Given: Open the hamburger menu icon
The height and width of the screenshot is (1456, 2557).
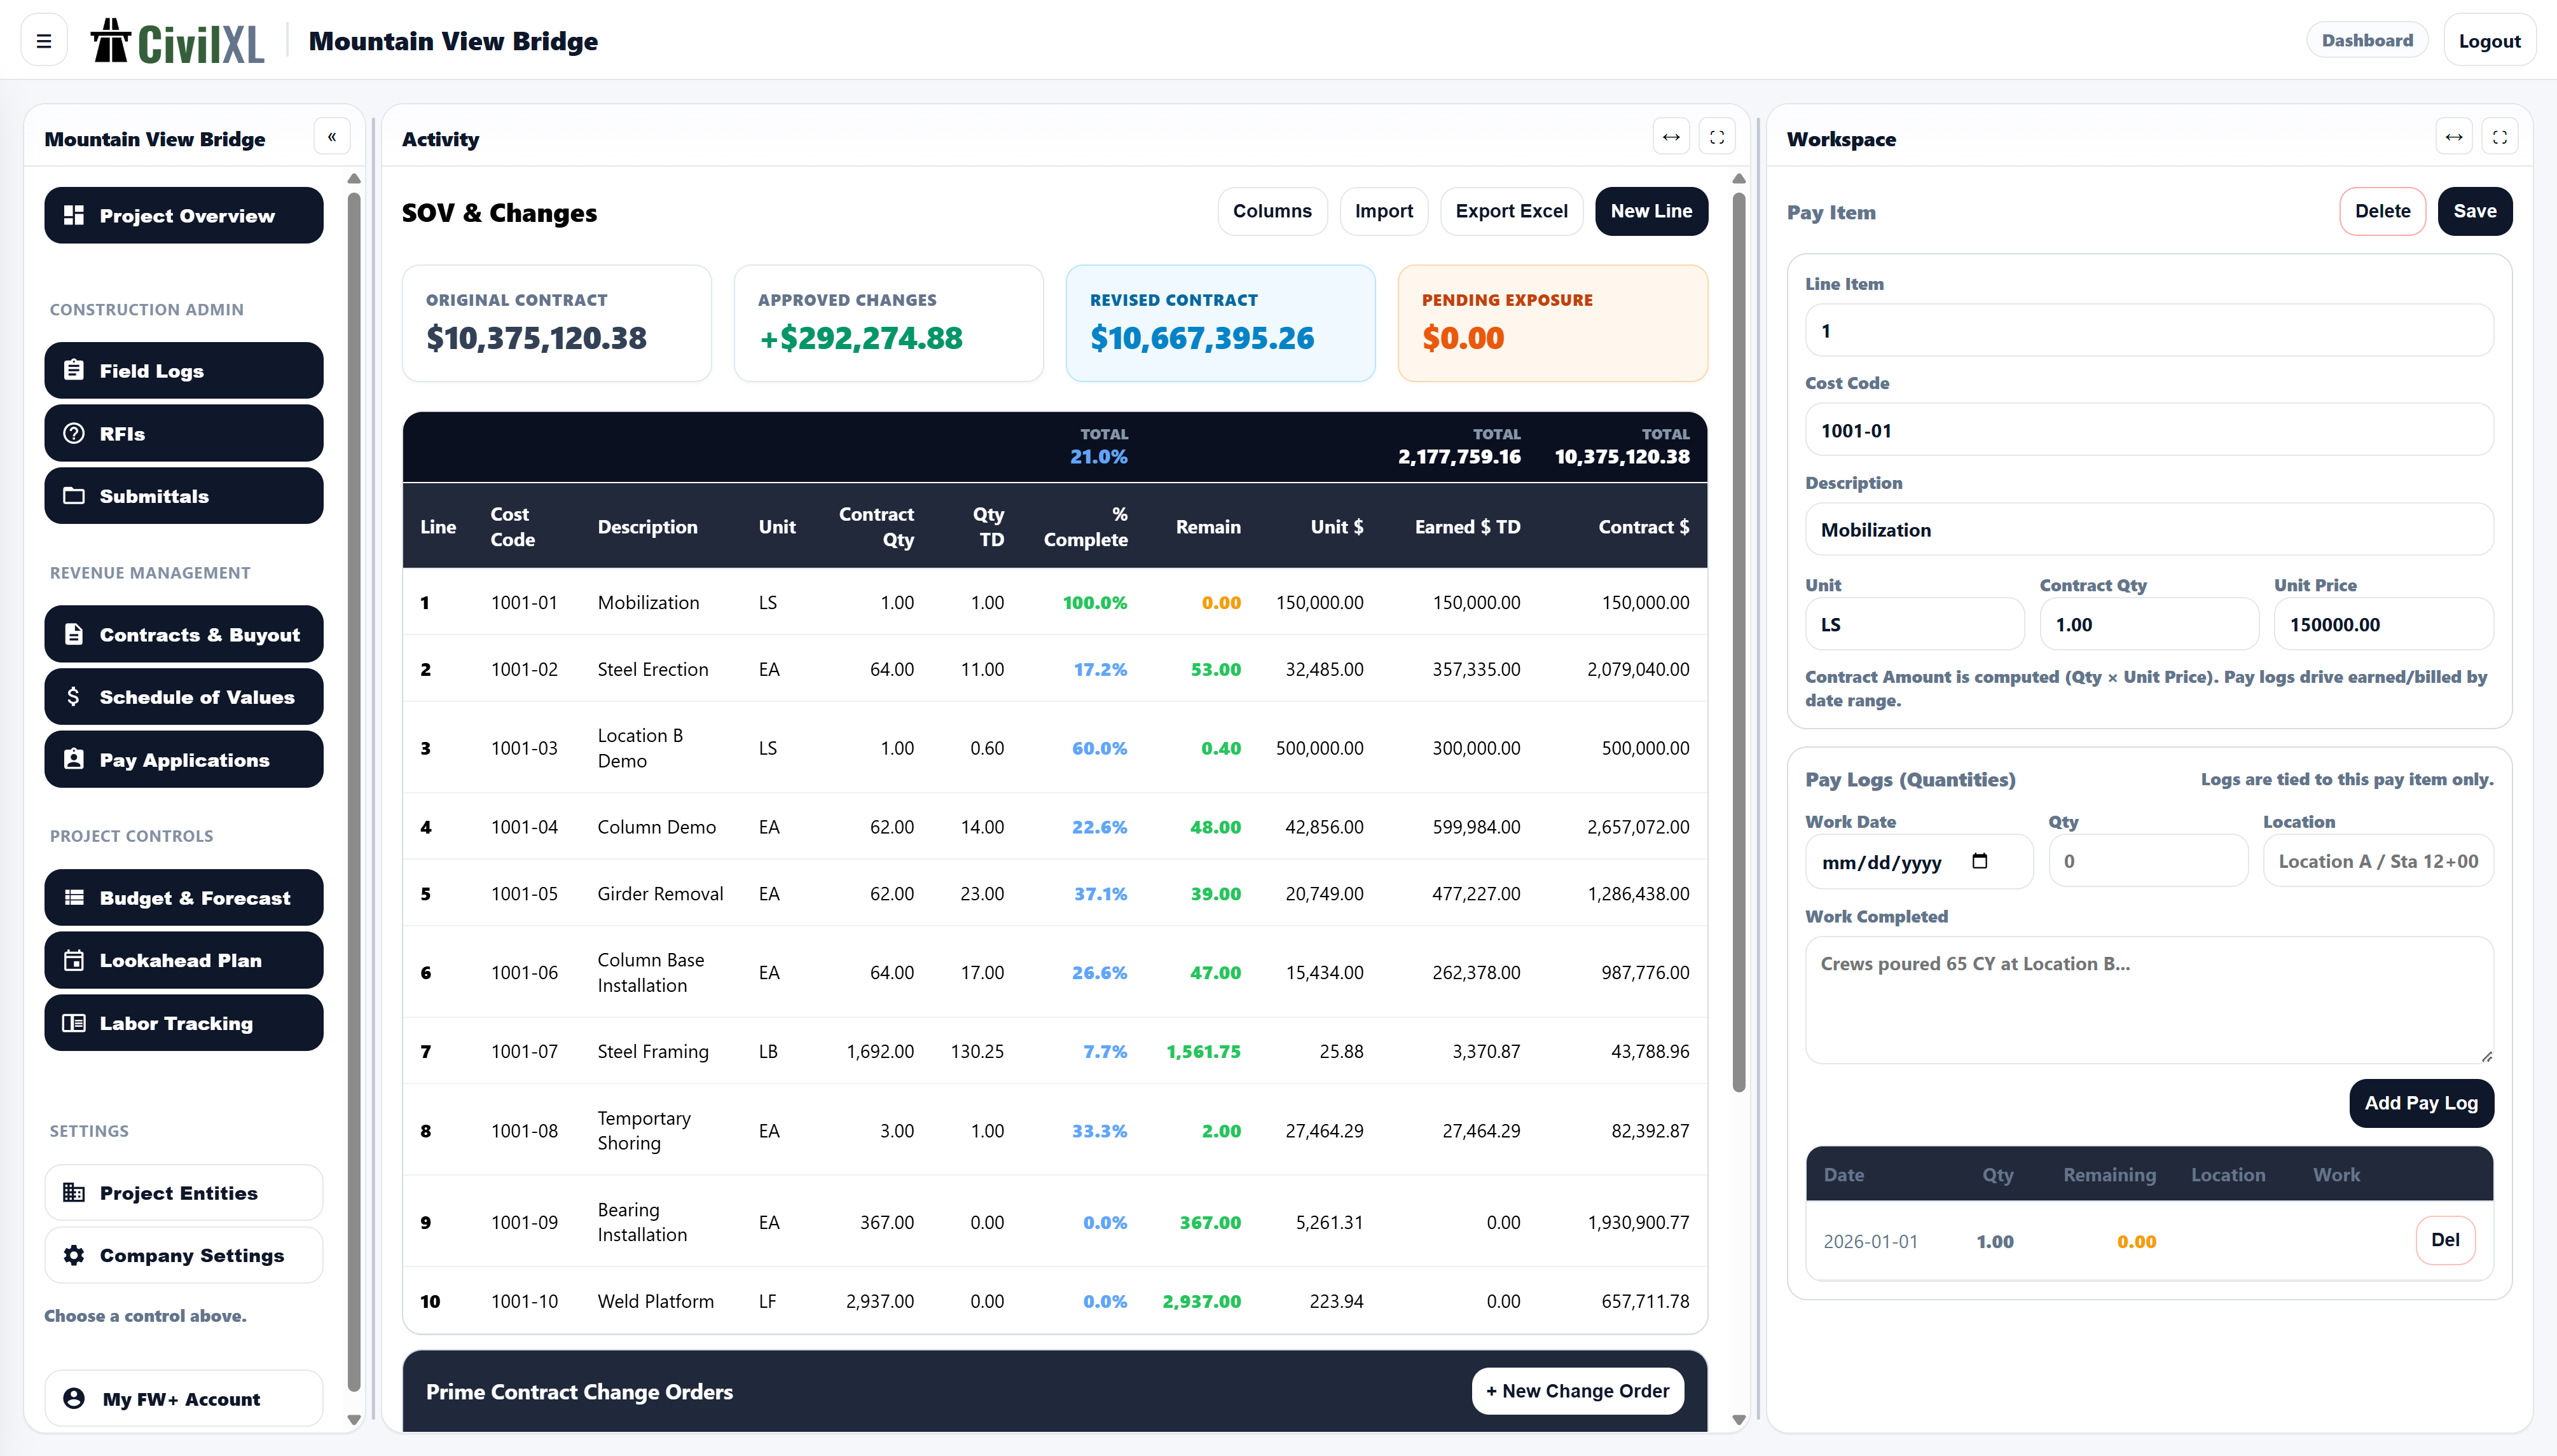Looking at the screenshot, I should click(x=43, y=41).
